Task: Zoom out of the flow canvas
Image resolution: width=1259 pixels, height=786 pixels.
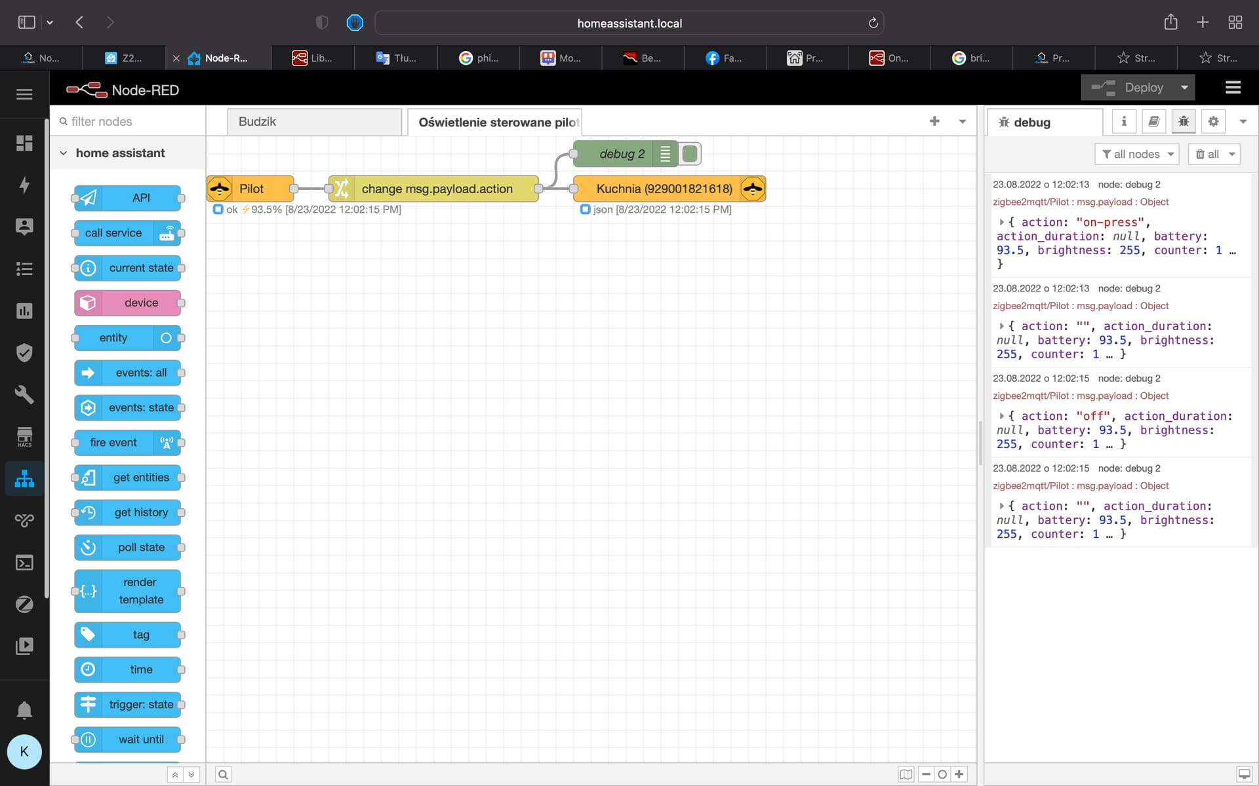Action: pyautogui.click(x=926, y=774)
